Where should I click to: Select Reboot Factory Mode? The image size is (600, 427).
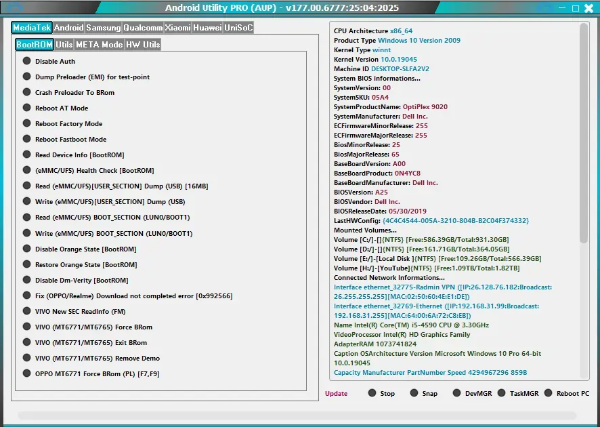coord(62,124)
